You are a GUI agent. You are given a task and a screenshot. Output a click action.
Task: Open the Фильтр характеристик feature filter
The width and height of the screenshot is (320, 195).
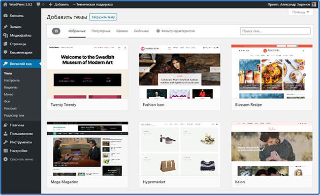[176, 31]
